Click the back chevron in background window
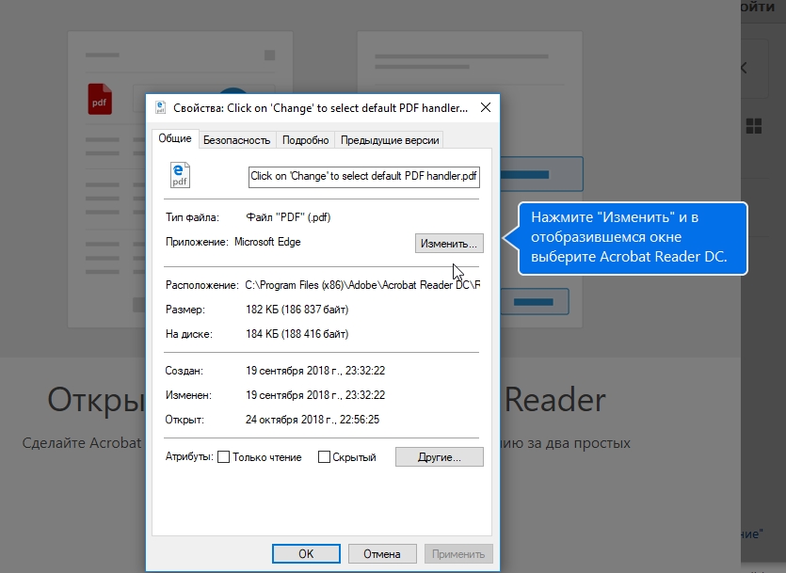 click(744, 68)
